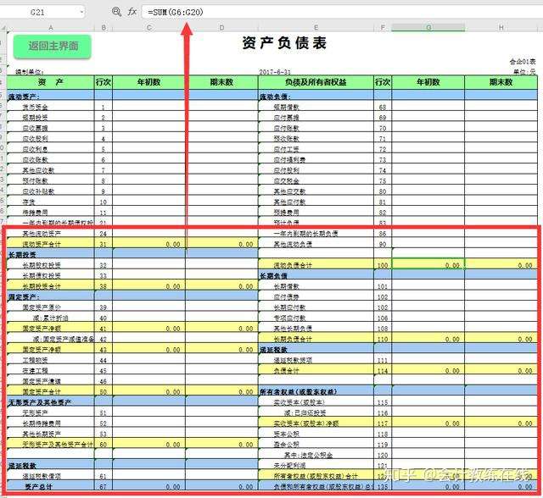Select column C header
Viewport: 543px width, 498px height.
(149, 27)
